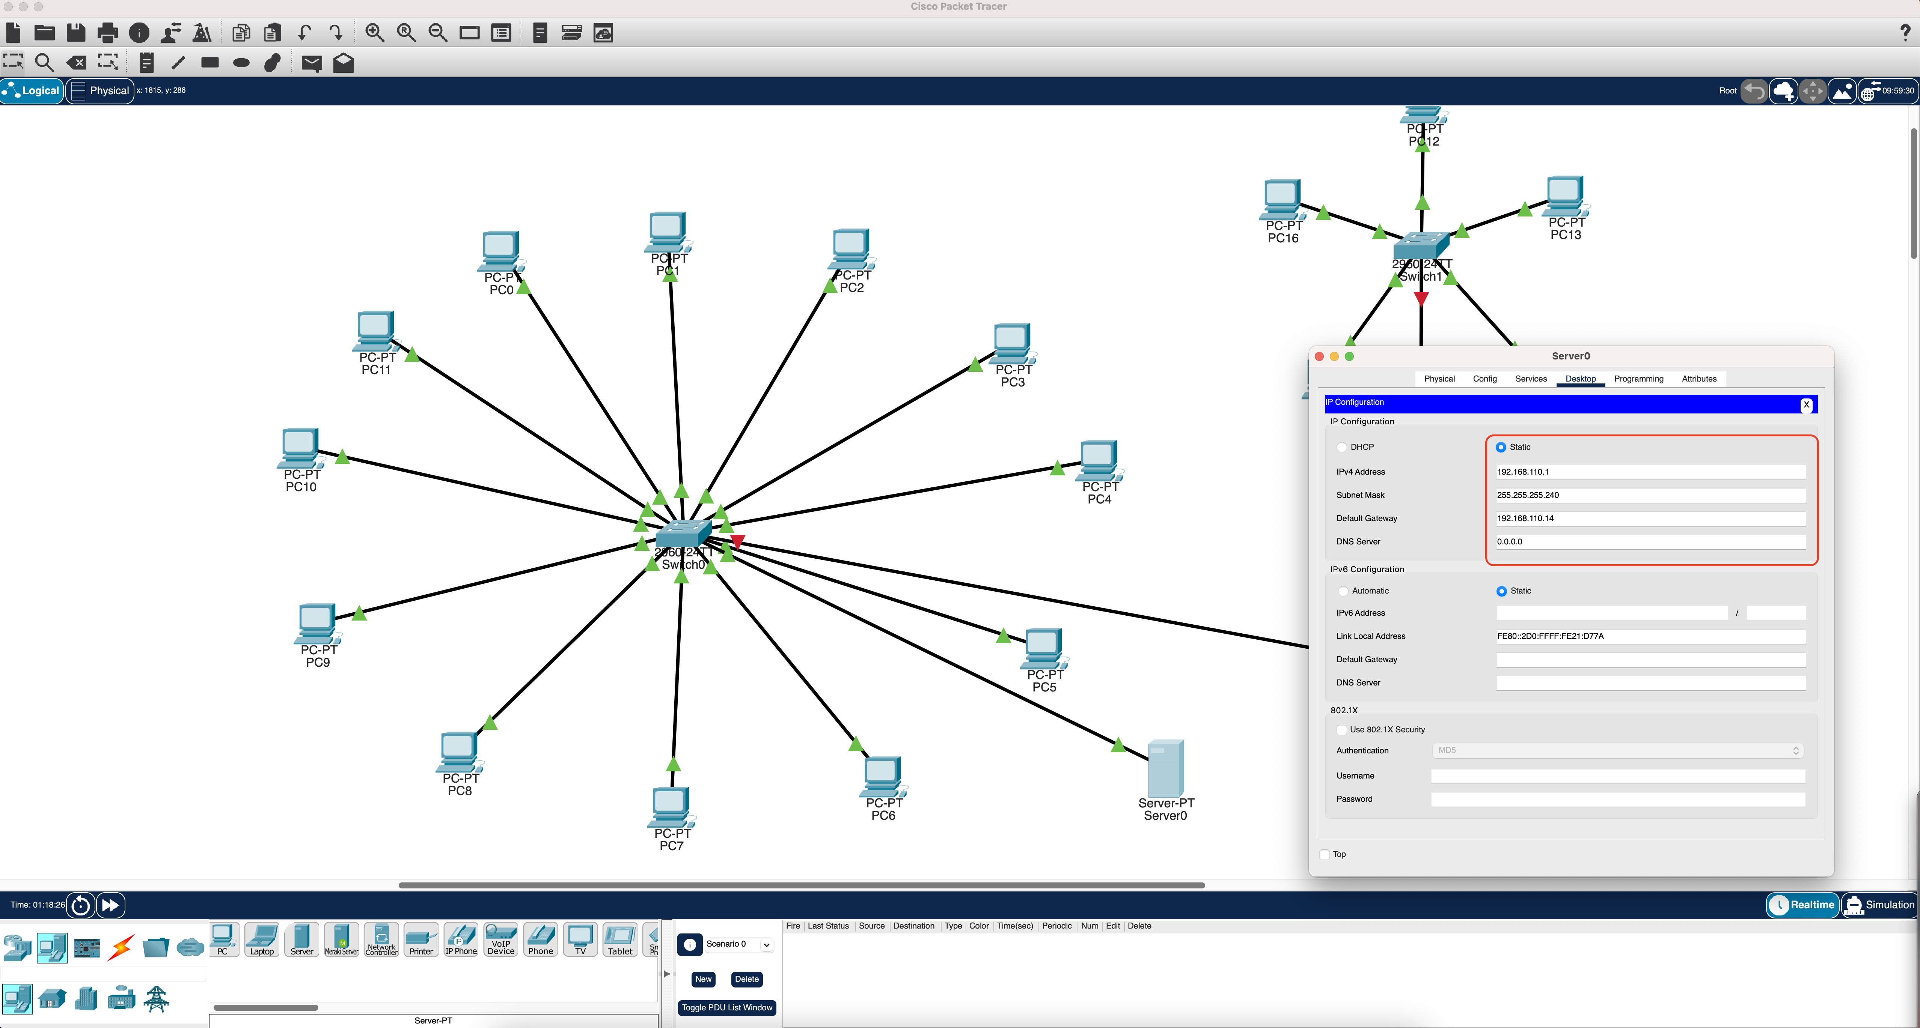Click Switch0 in the topology
1920x1028 pixels.
pos(683,534)
